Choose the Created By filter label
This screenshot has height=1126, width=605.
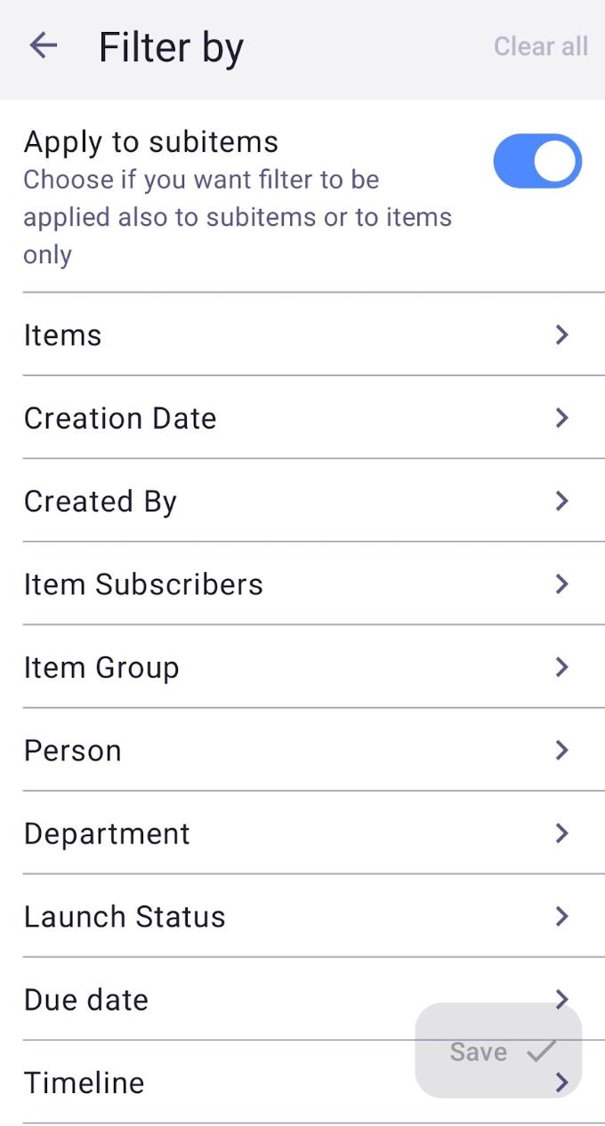[x=101, y=502]
